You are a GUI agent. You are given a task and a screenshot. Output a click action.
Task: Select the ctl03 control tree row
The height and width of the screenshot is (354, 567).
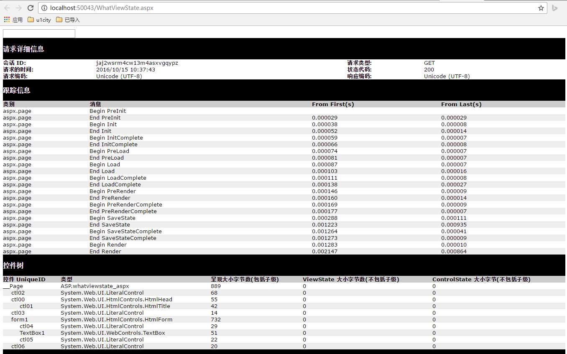pyautogui.click(x=284, y=313)
